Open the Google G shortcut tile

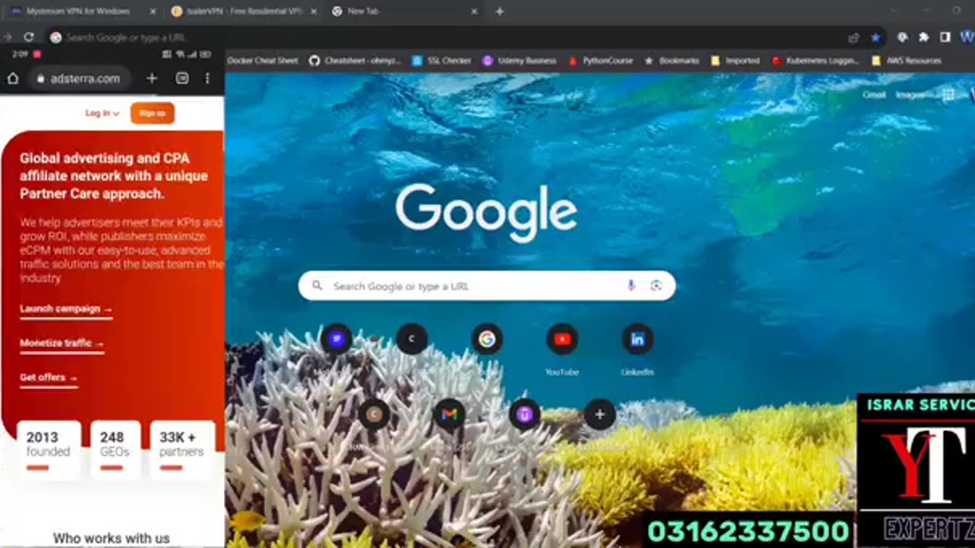point(487,339)
